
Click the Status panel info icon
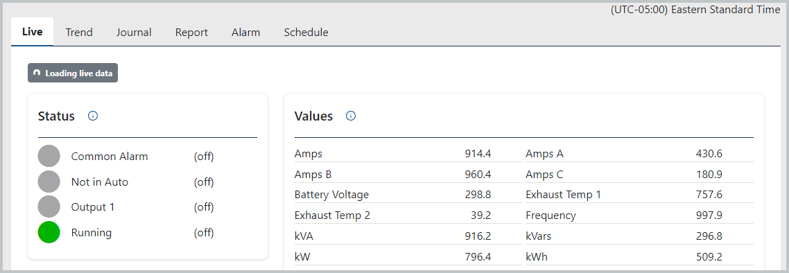[x=93, y=116]
